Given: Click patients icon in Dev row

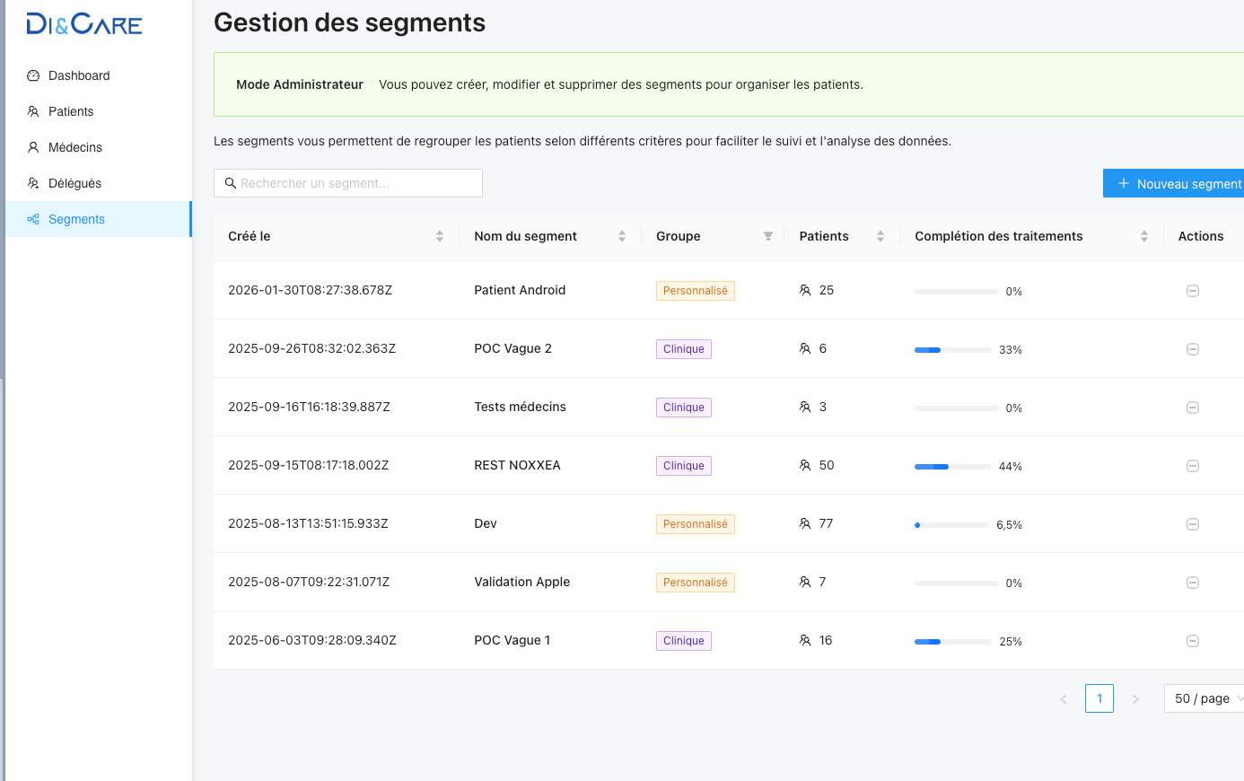Looking at the screenshot, I should point(805,523).
